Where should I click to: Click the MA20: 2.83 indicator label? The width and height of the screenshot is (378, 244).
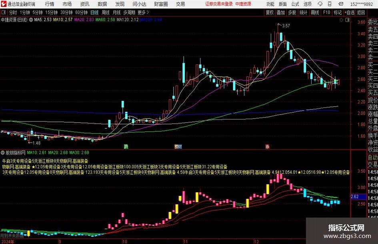[84, 20]
